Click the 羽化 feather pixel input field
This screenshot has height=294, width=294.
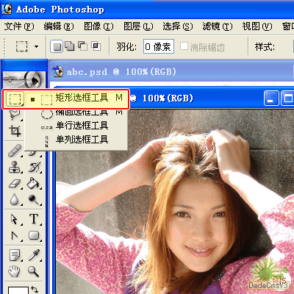pos(159,46)
